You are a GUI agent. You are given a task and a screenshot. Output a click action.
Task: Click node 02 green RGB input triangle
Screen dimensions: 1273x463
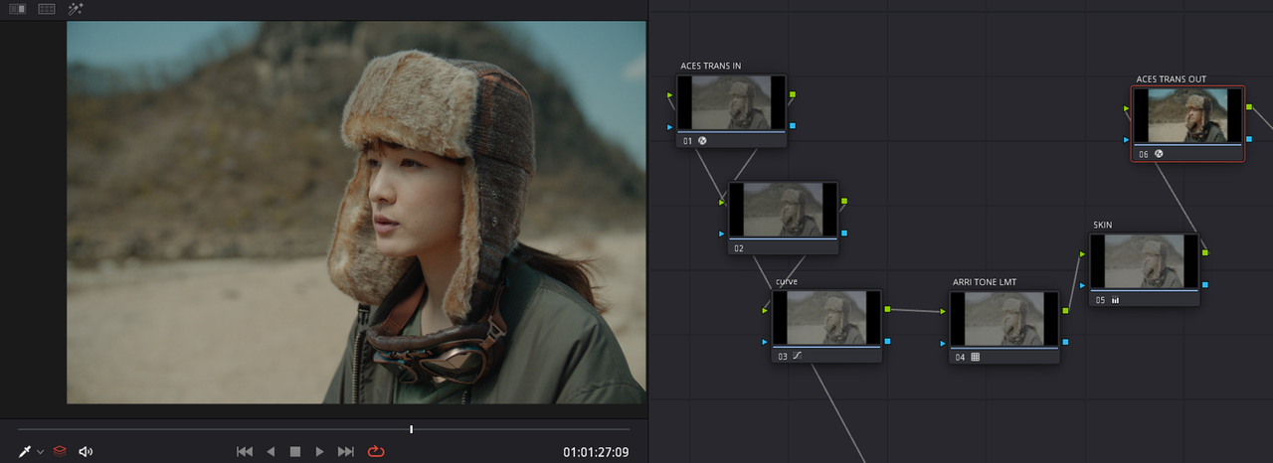point(723,203)
